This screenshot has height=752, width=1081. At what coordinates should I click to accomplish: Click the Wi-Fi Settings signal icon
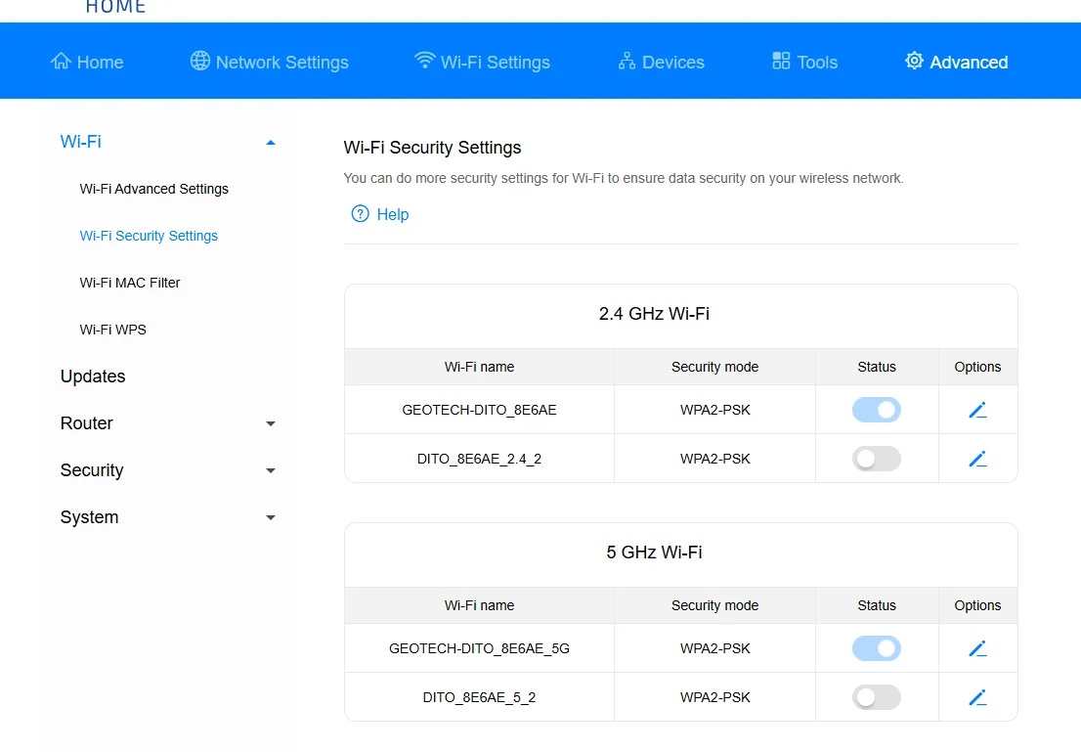click(424, 61)
